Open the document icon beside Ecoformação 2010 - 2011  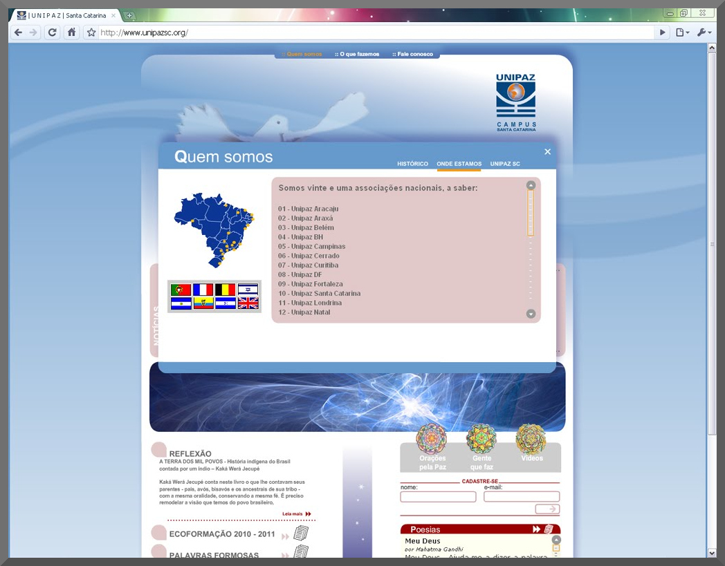coord(301,534)
